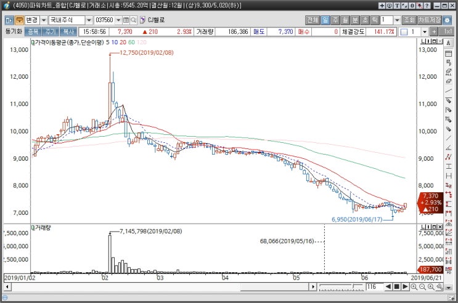Viewport: 458px width, 303px height.
Task: Click the T icon in title bar
Action: click(x=397, y=6)
